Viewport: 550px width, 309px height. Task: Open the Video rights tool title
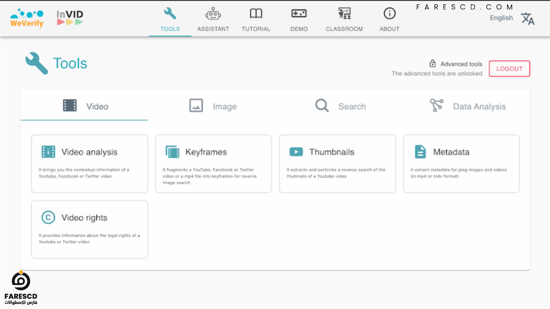pos(84,218)
